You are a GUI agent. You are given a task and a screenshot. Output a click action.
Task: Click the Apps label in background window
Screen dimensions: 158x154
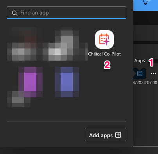pyautogui.click(x=140, y=61)
